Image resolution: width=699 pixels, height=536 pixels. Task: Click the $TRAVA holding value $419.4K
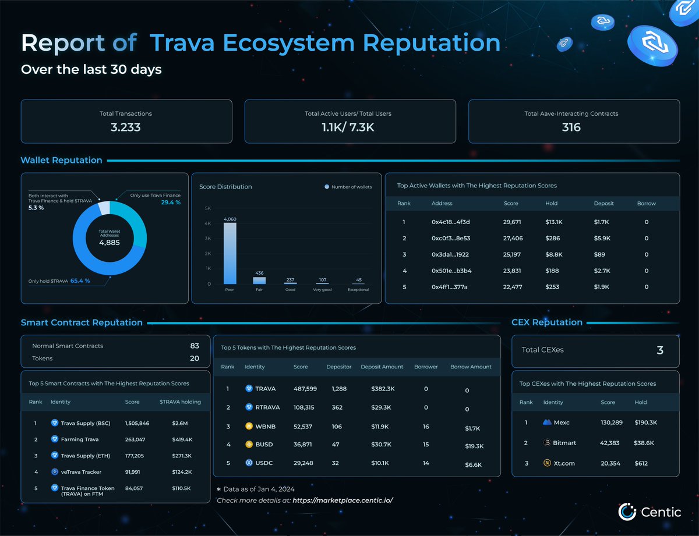[182, 439]
